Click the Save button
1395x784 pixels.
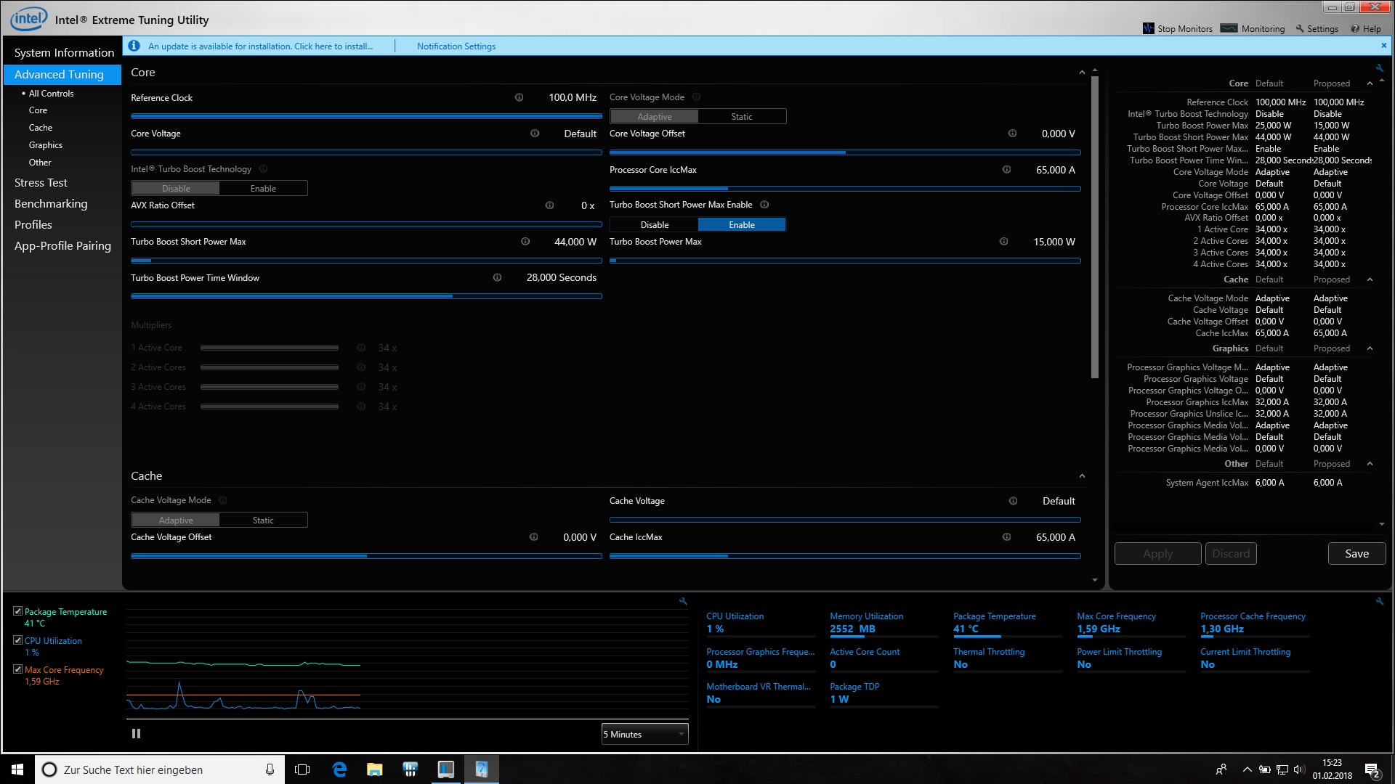pyautogui.click(x=1356, y=553)
